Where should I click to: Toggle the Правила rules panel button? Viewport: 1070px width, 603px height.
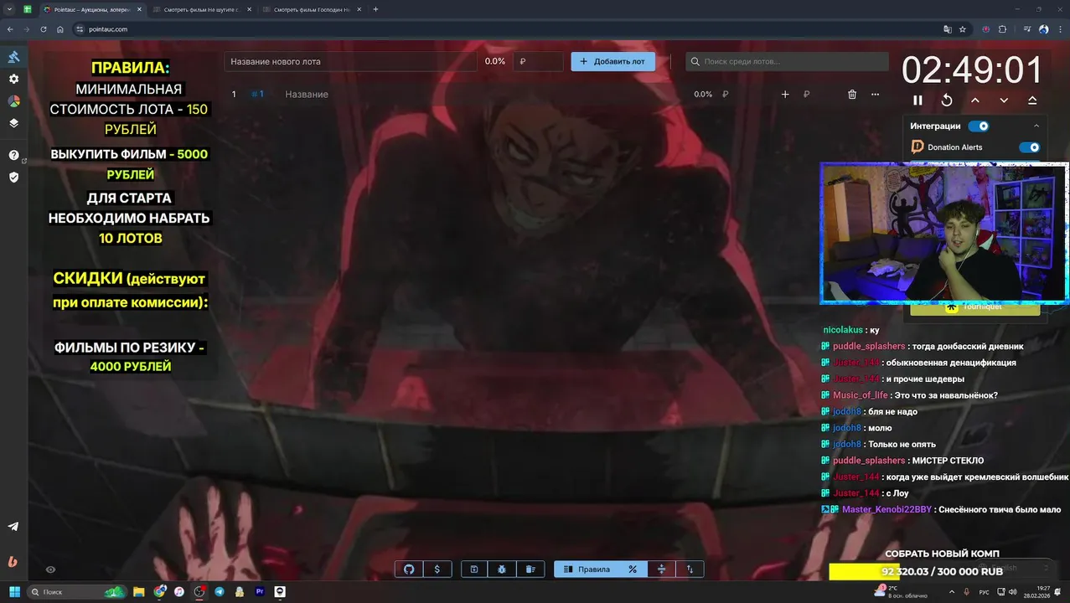[587, 569]
